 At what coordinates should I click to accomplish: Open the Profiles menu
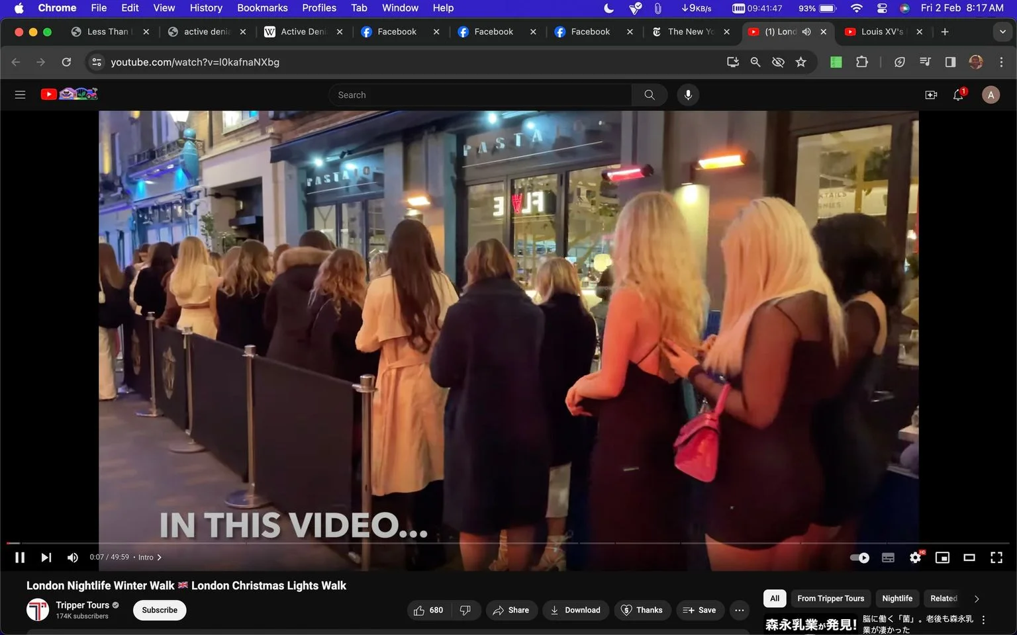point(319,8)
